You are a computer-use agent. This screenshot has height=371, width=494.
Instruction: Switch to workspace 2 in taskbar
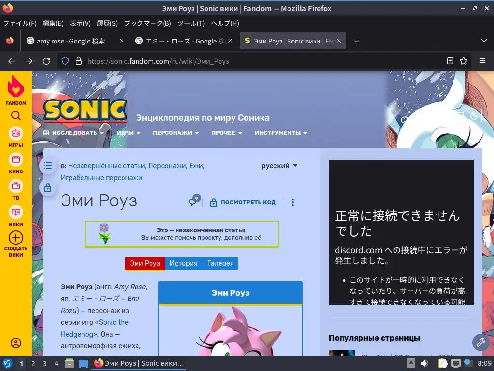(x=33, y=364)
